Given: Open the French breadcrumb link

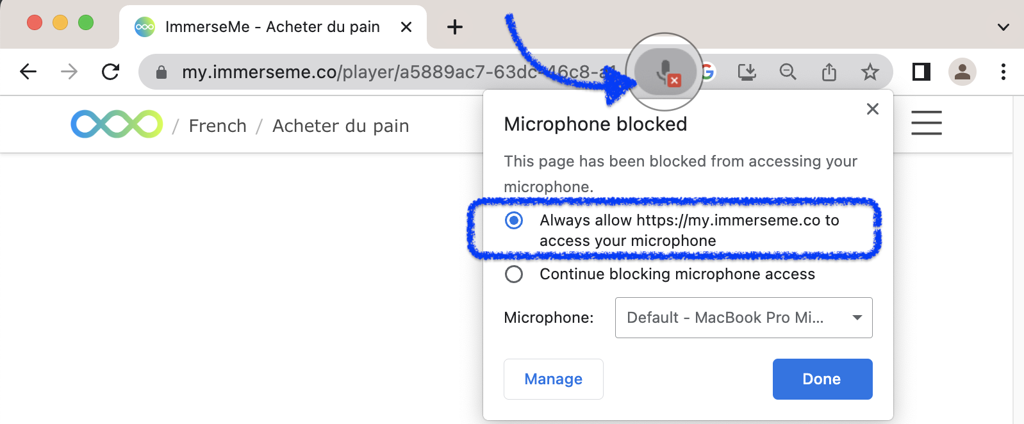Looking at the screenshot, I should [217, 126].
